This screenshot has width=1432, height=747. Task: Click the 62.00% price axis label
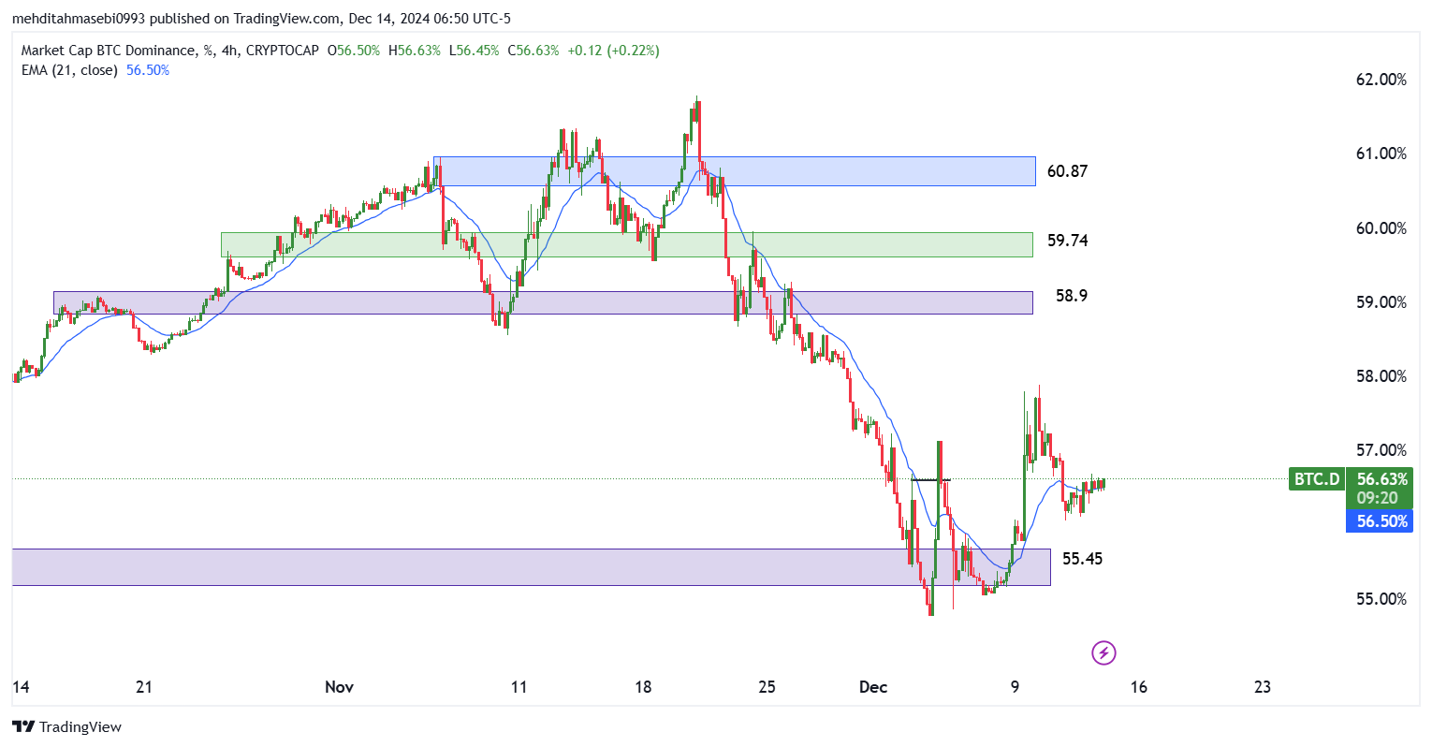tap(1381, 80)
